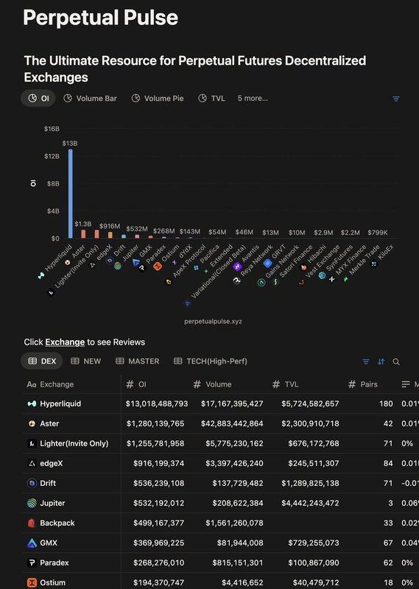This screenshot has height=589, width=419.
Task: Click the Hyperliquid icon on chart axis
Action: click(41, 275)
